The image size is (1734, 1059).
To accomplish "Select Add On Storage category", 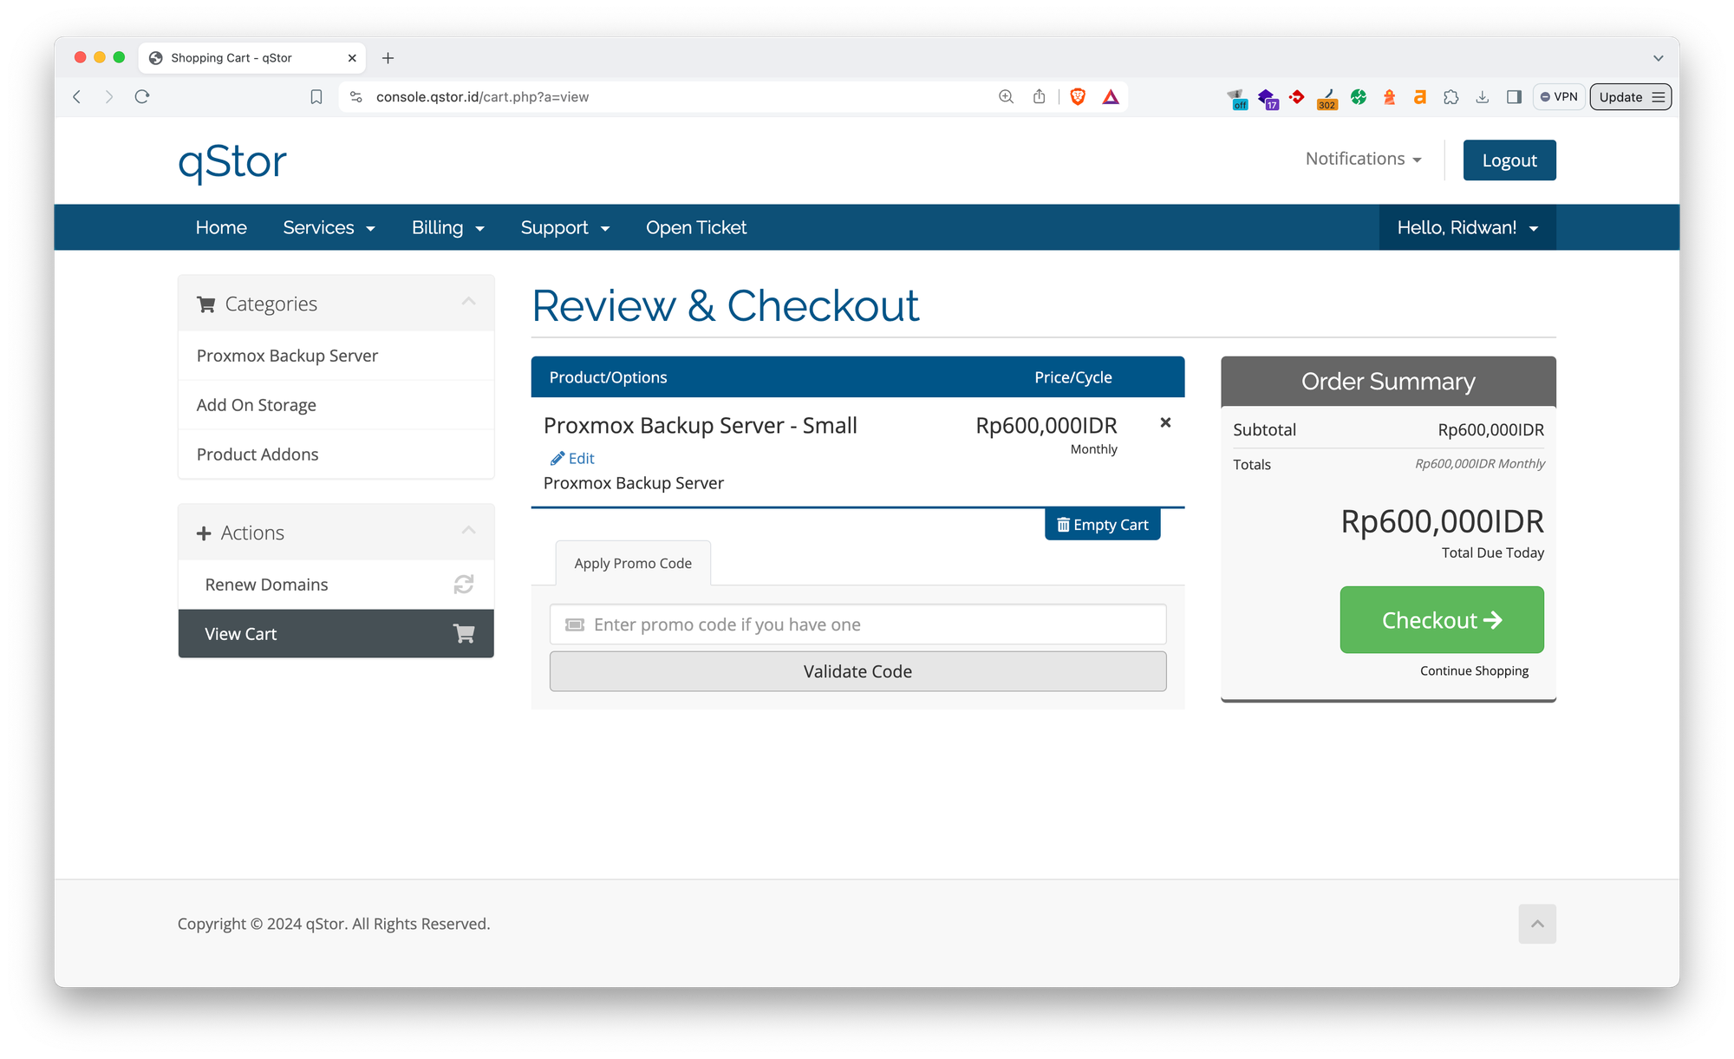I will coord(336,405).
